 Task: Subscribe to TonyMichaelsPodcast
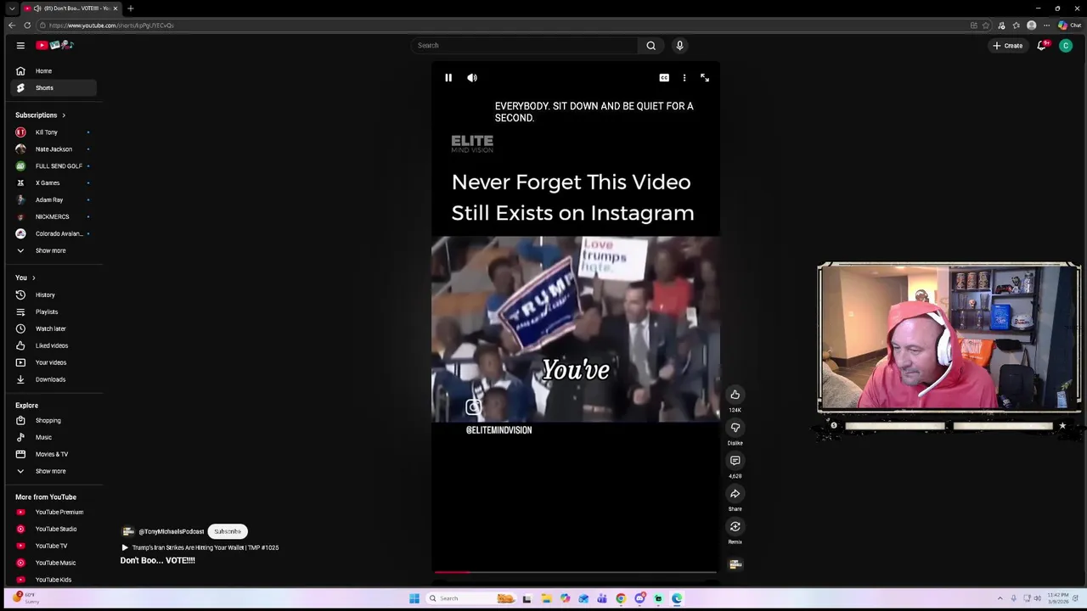pyautogui.click(x=228, y=532)
